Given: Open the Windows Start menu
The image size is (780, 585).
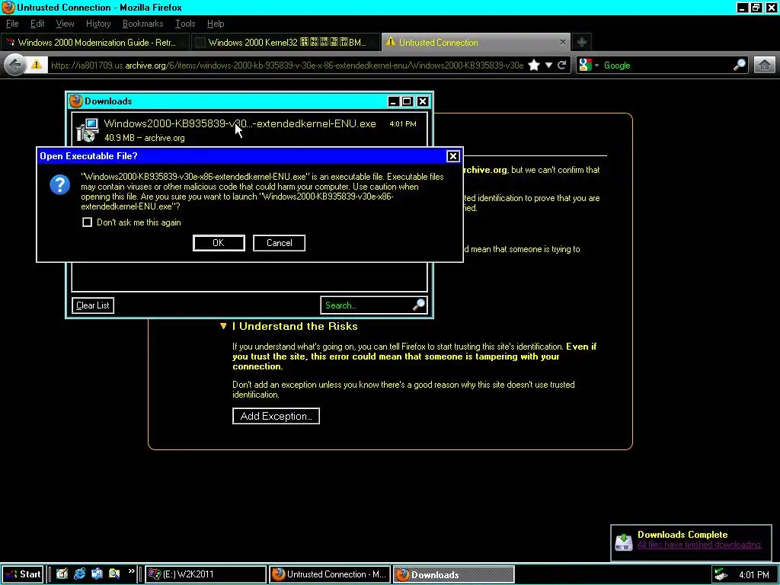Looking at the screenshot, I should click(22, 574).
